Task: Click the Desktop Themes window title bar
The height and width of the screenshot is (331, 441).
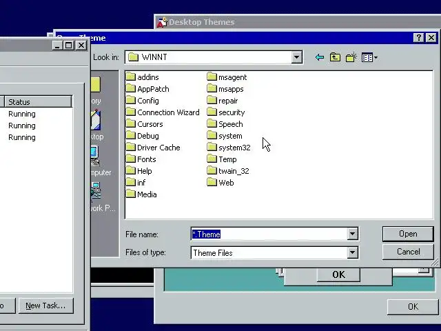Action: click(297, 22)
